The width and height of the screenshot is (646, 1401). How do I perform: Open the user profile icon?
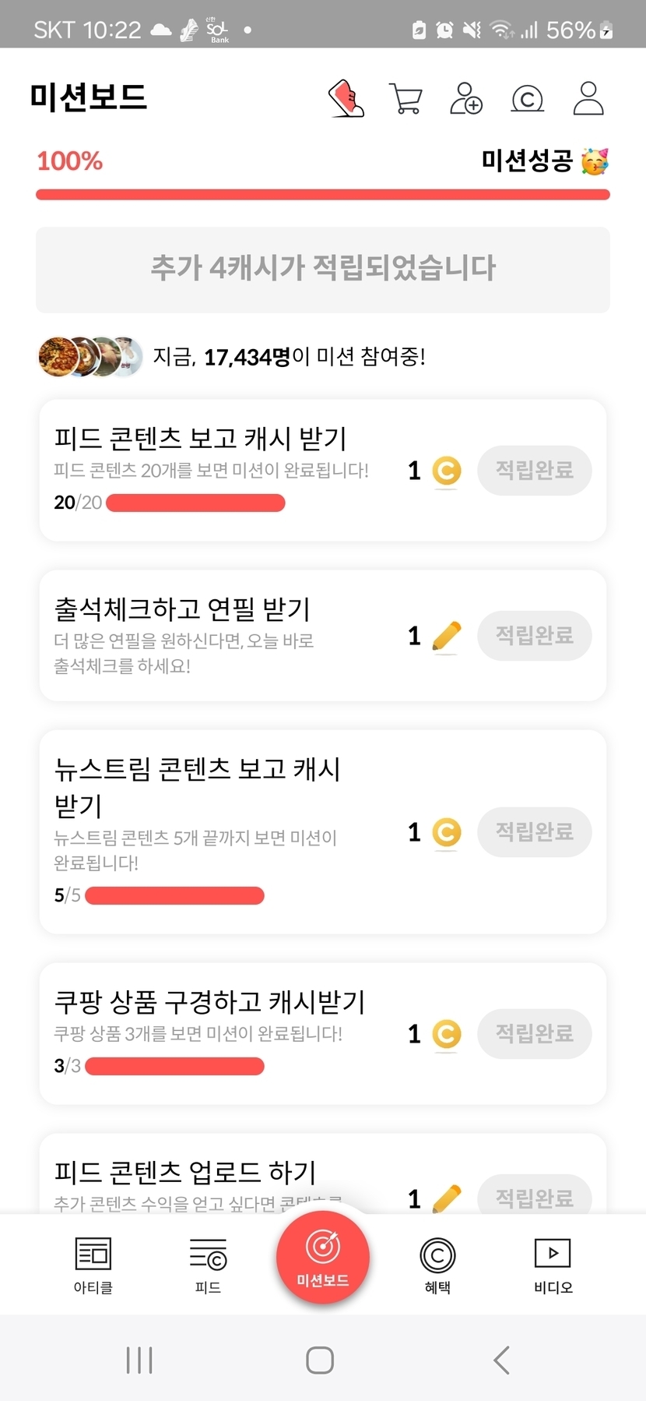coord(588,99)
